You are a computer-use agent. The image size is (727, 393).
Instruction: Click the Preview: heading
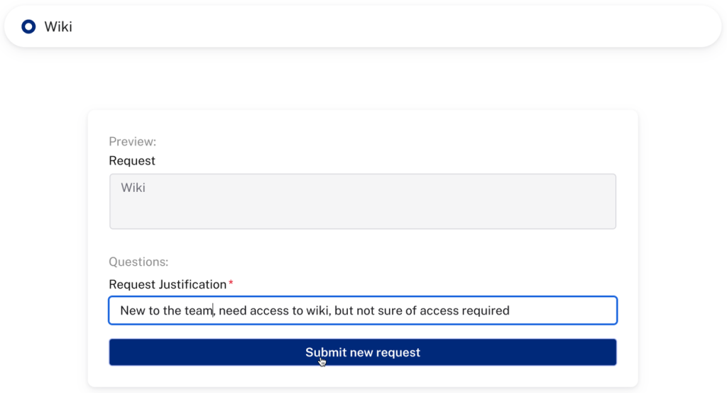[x=133, y=141]
